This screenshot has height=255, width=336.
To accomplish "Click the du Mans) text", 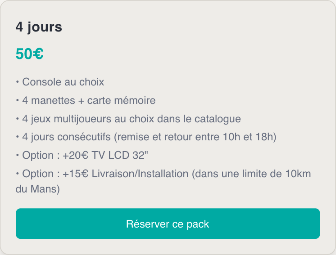I will (38, 189).
